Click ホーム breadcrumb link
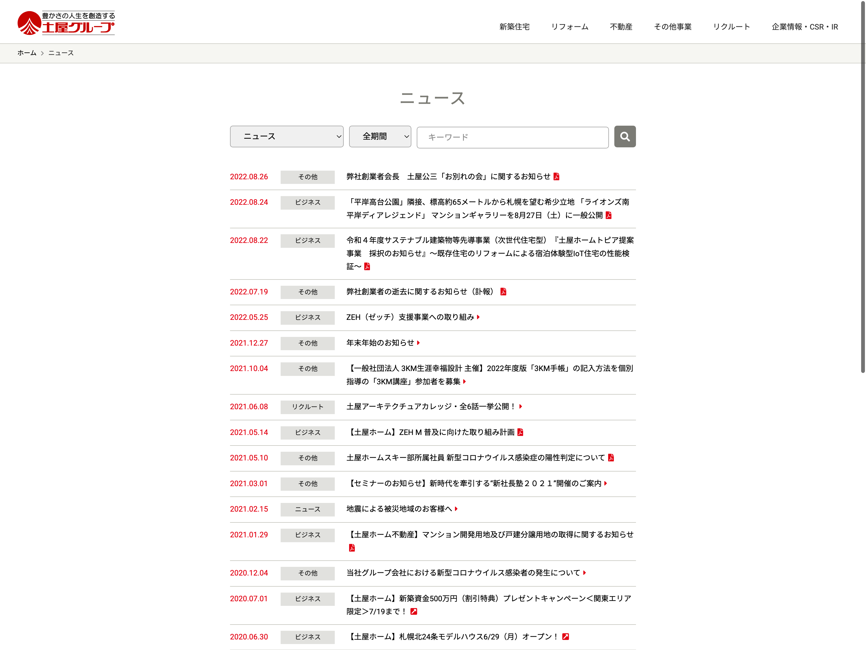 pos(27,53)
